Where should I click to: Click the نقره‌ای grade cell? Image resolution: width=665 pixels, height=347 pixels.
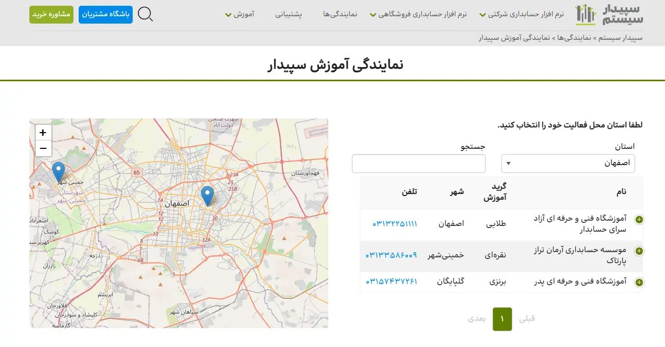pos(496,255)
